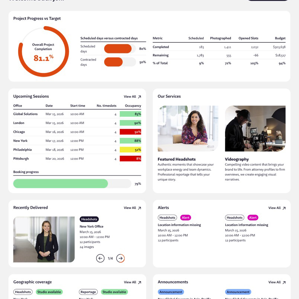Click the Scheduled days progress bar

click(120, 49)
